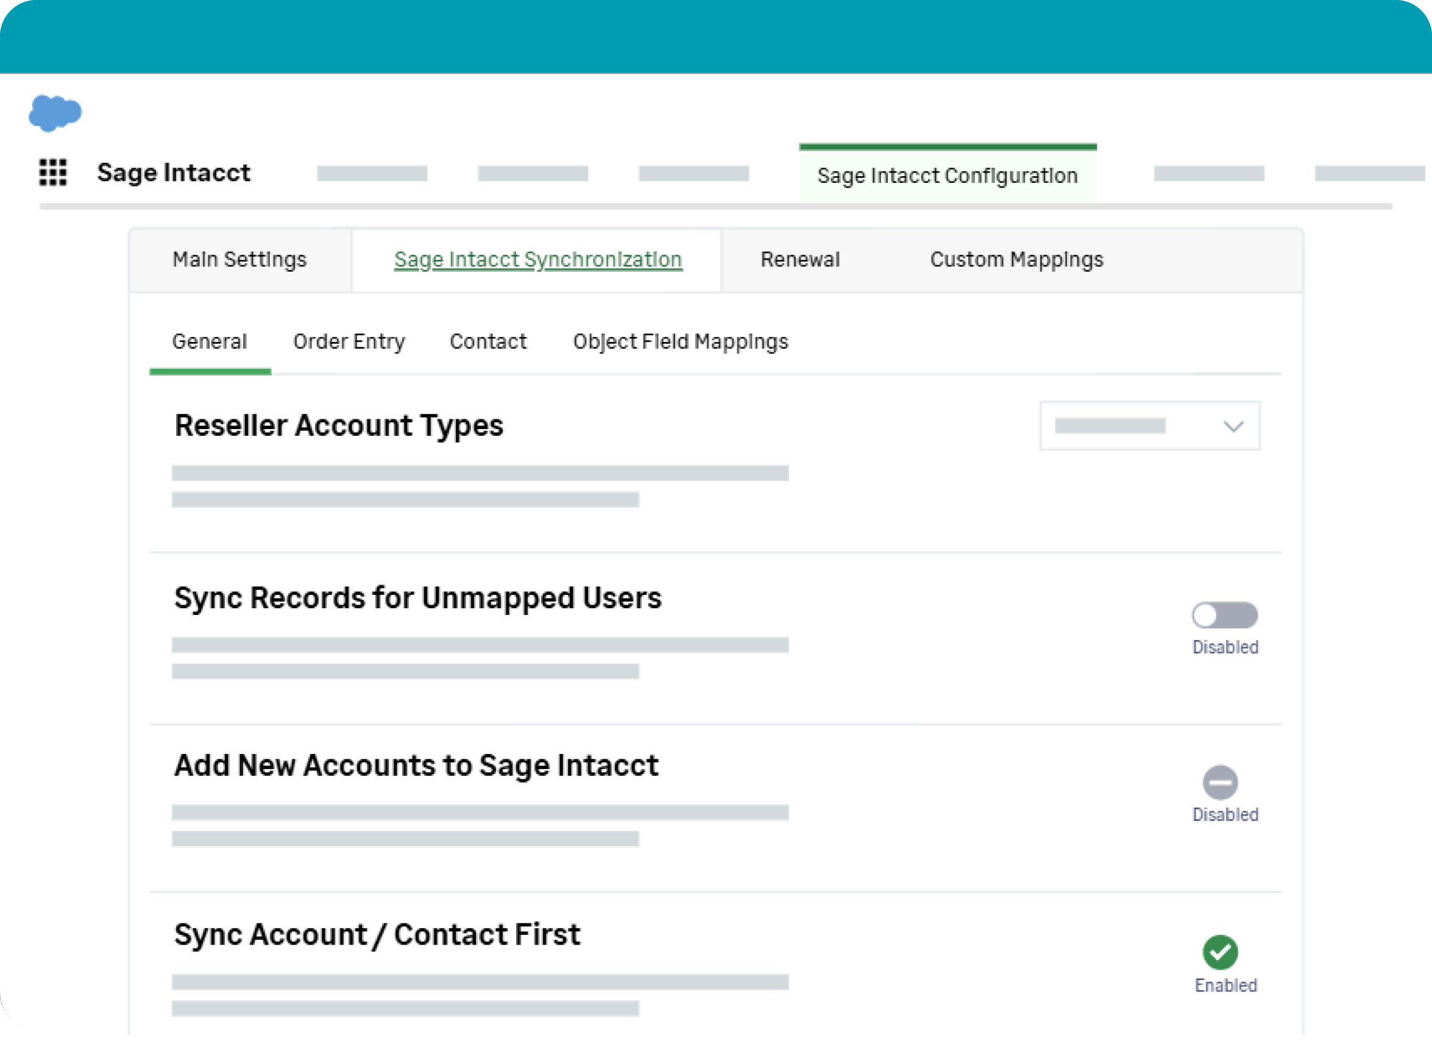The width and height of the screenshot is (1432, 1041).
Task: View the Object Field Mappings sub-tab
Action: [x=681, y=342]
